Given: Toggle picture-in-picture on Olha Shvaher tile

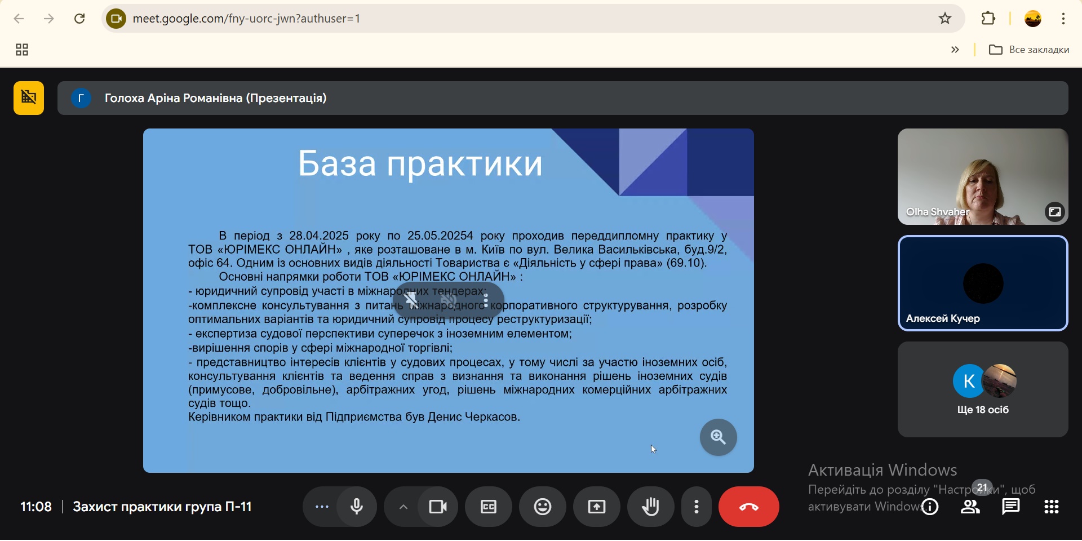Looking at the screenshot, I should (x=1054, y=212).
